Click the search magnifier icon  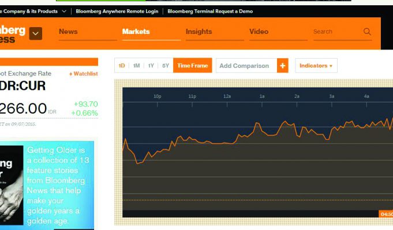(367, 32)
